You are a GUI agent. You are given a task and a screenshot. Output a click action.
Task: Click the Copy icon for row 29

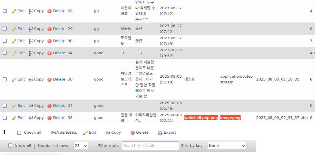click(x=31, y=29)
